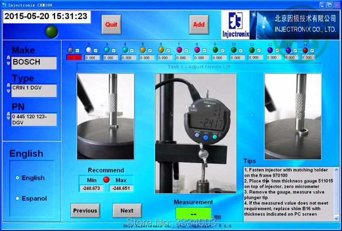Open the Type field showing CRIN 1 DGV
The width and height of the screenshot is (342, 231).
click(34, 91)
